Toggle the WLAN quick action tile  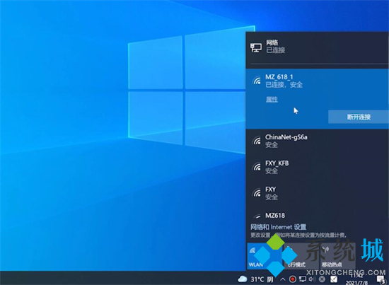(265, 256)
